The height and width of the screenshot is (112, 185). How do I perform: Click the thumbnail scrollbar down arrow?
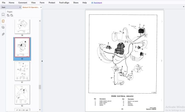(x=40, y=110)
